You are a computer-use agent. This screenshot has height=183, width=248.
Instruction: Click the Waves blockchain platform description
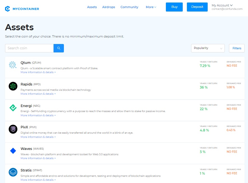point(69,154)
